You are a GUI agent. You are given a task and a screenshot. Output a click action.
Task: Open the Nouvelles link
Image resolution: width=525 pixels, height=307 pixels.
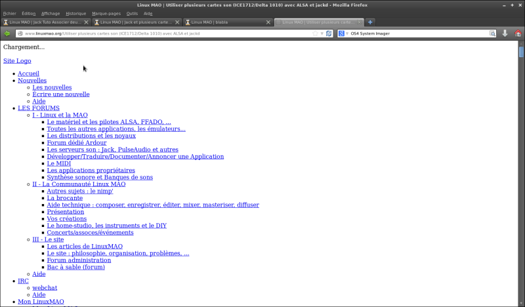click(x=32, y=81)
